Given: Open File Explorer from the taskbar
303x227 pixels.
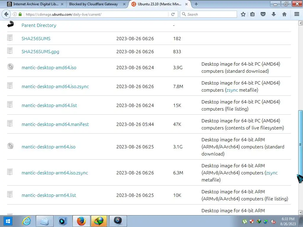Looking at the screenshot, I should 45,221.
